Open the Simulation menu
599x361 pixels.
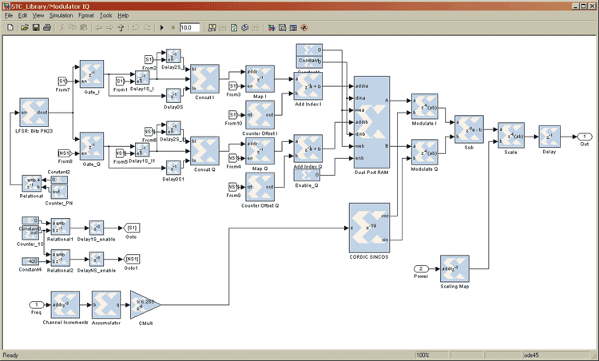[60, 15]
